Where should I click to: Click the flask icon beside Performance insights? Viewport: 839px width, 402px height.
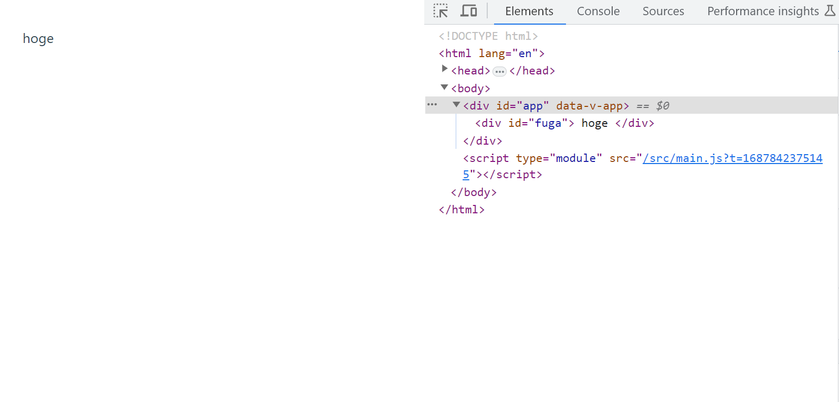(830, 11)
